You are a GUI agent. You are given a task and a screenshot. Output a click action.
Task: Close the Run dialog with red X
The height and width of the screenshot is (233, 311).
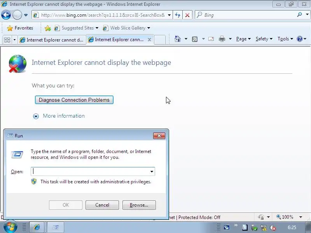tap(159, 136)
